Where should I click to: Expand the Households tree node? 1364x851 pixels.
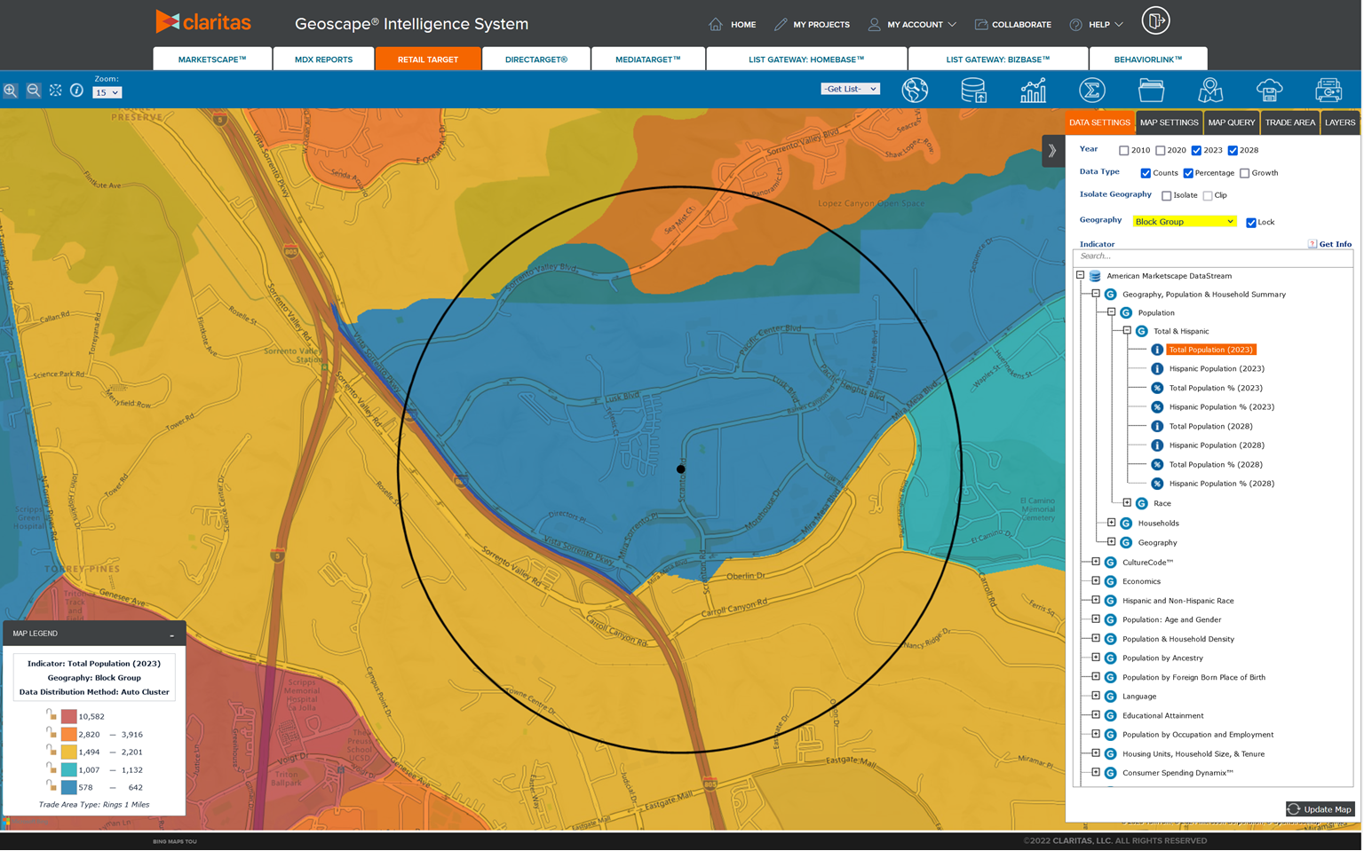[x=1113, y=523]
